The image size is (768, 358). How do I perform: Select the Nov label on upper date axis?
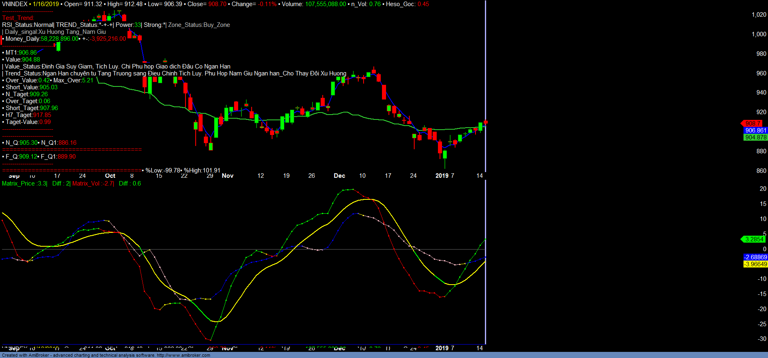coord(228,176)
